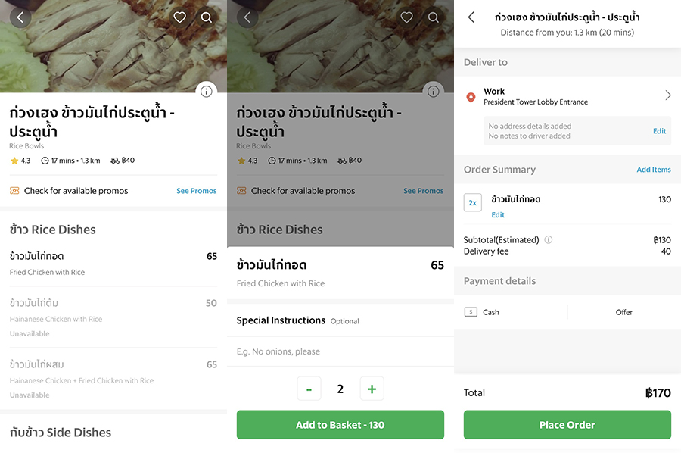The image size is (681, 453).
Task: Decrease quantity with minus button
Action: coord(309,389)
